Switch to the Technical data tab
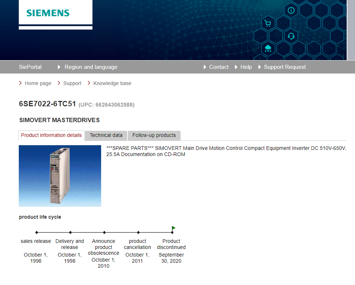 pyautogui.click(x=106, y=135)
